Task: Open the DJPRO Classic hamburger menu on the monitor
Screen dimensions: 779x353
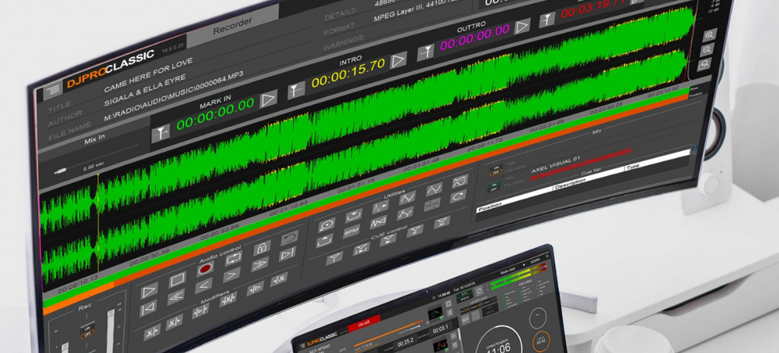Action: (x=53, y=90)
